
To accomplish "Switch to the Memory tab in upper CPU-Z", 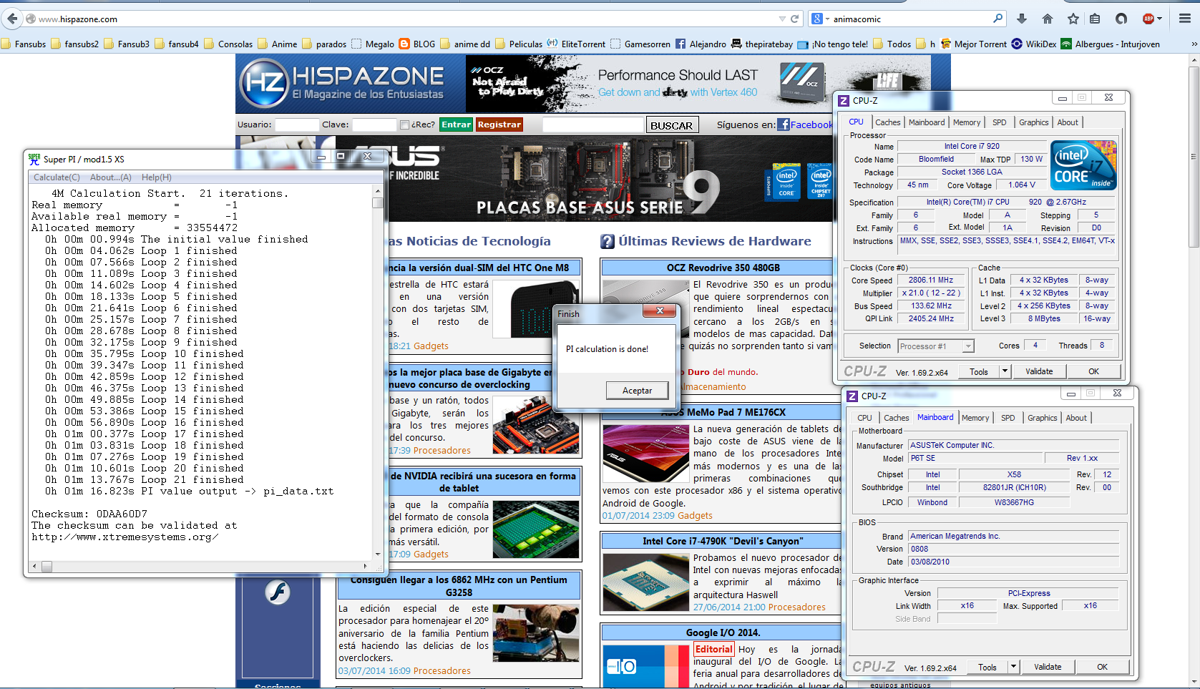I will click(x=967, y=122).
